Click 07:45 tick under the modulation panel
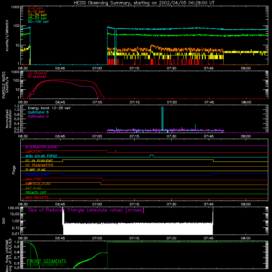The height and width of the screenshot is (272, 272). [x=209, y=136]
